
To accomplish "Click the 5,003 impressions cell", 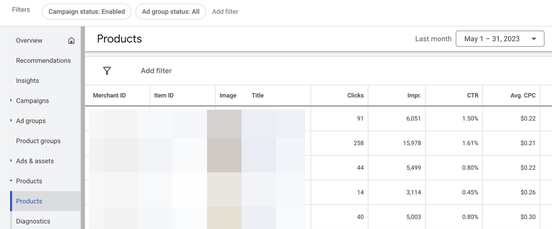I will pyautogui.click(x=397, y=217).
